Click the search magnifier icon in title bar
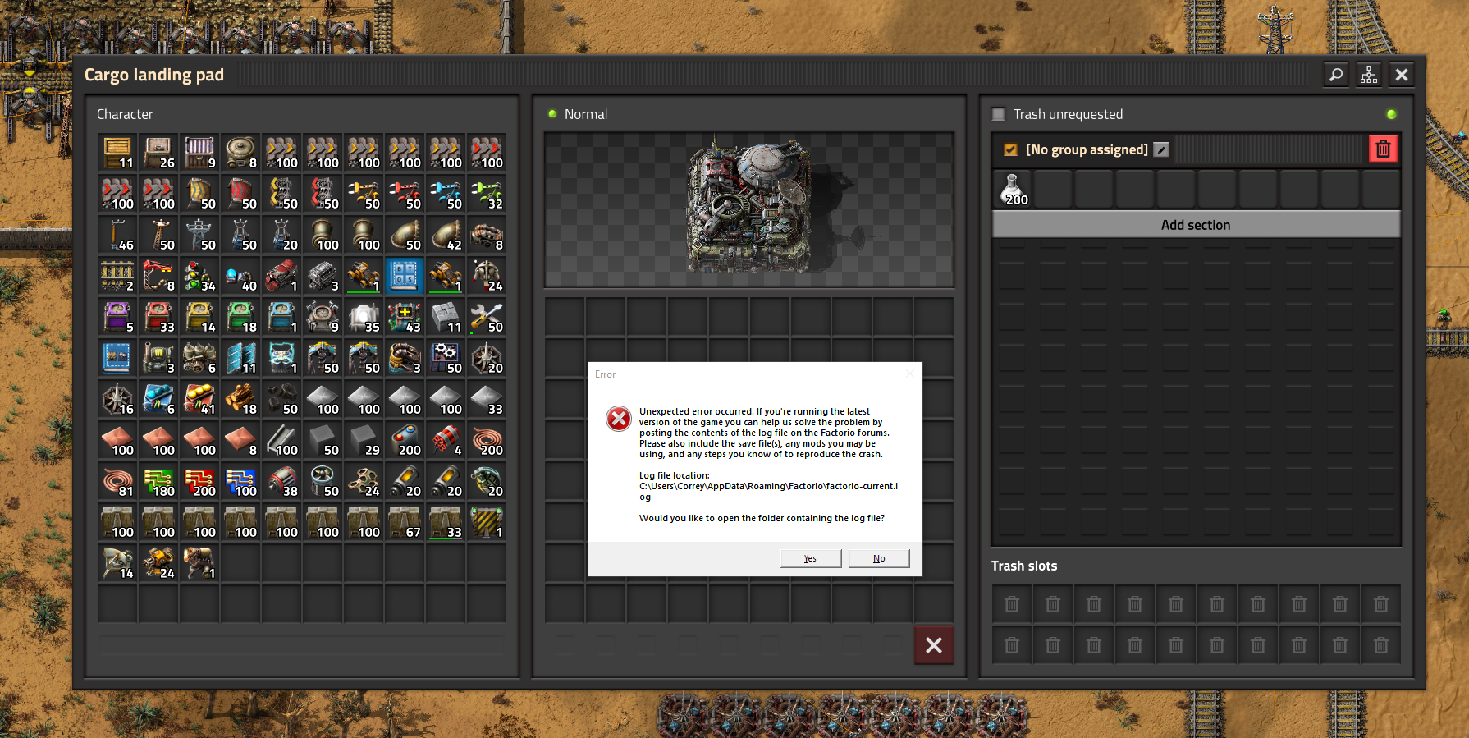The height and width of the screenshot is (738, 1469). pos(1336,75)
